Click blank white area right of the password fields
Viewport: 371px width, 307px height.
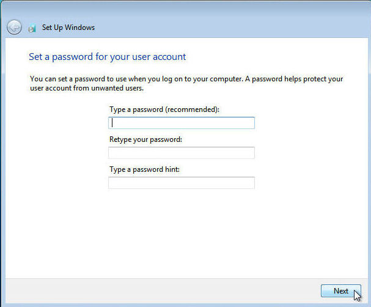coord(306,153)
